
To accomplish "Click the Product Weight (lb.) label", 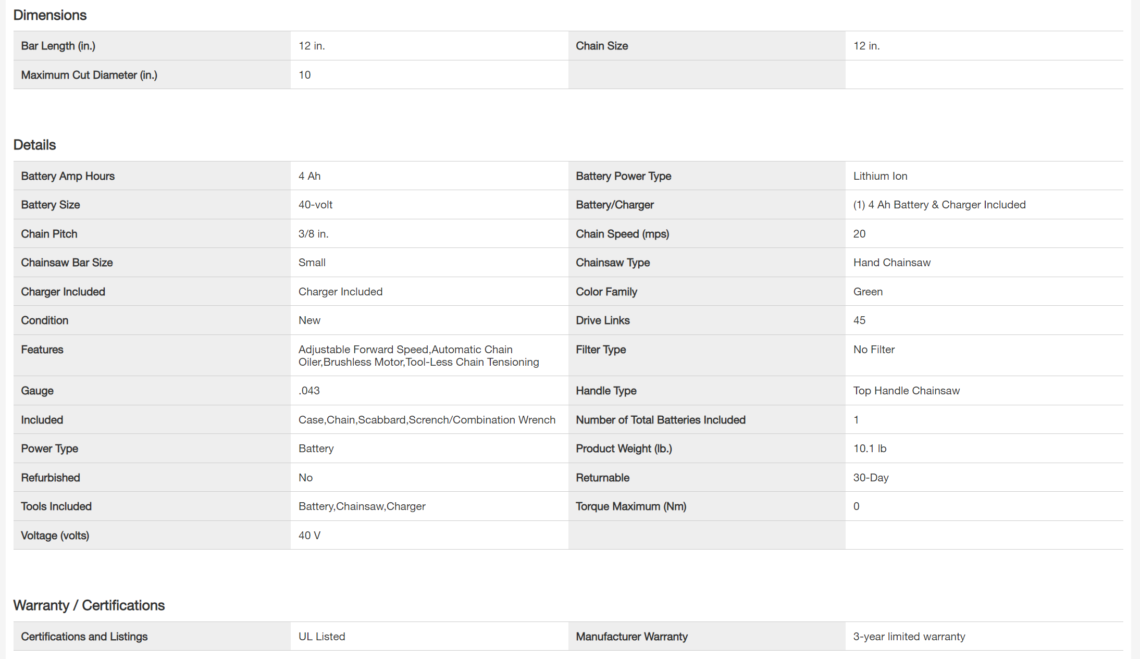I will 624,449.
